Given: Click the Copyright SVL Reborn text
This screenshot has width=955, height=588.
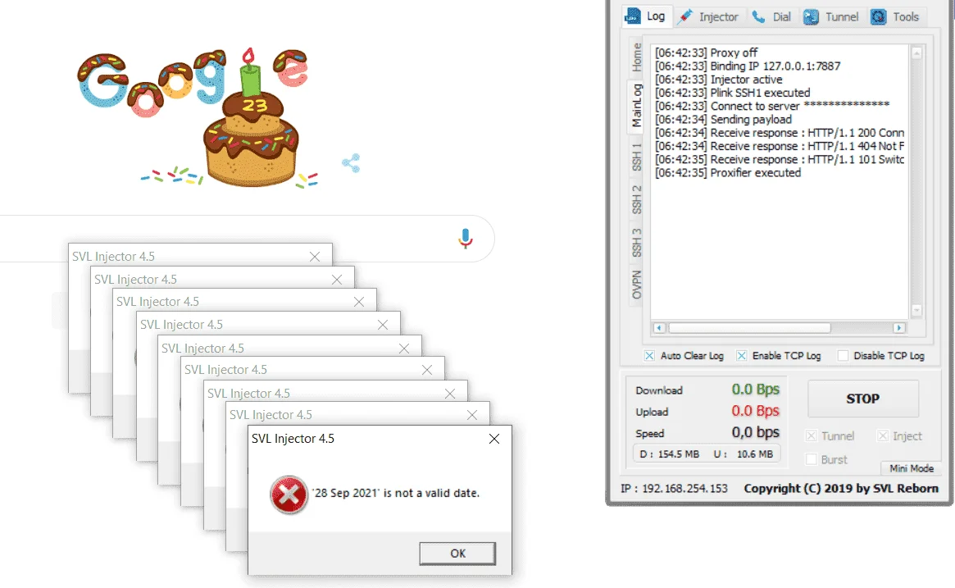Looking at the screenshot, I should pyautogui.click(x=840, y=489).
